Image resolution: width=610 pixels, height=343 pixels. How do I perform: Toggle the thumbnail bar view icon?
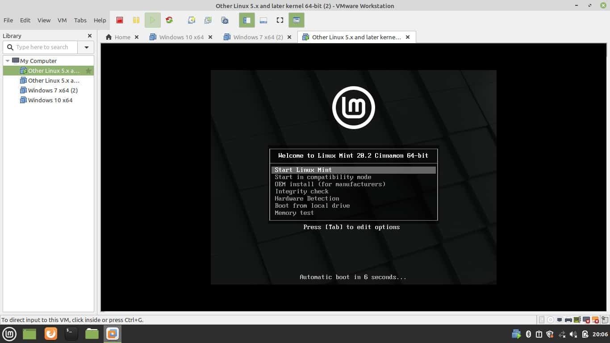pos(263,20)
